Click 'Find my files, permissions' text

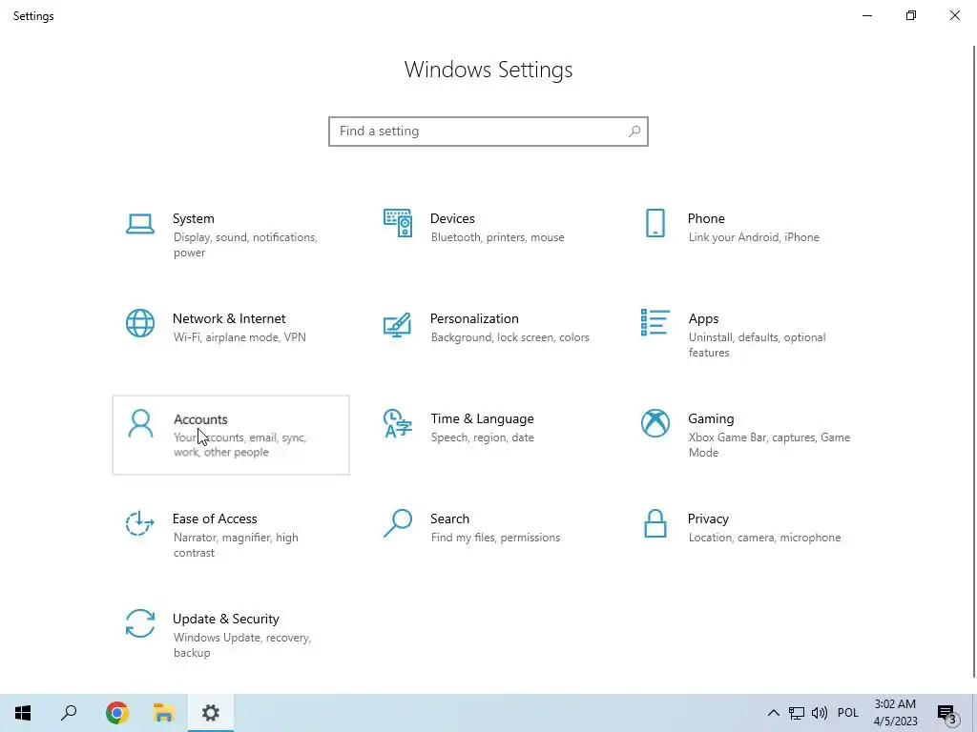(495, 538)
